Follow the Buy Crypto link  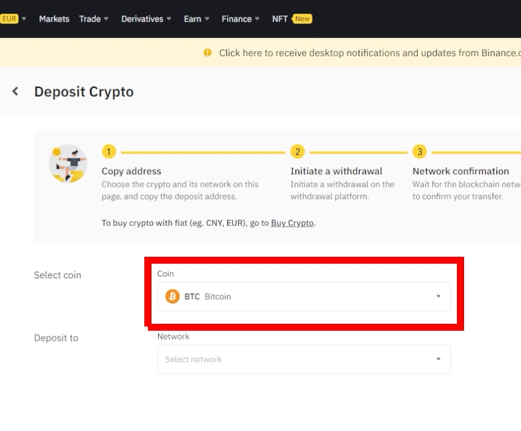(292, 223)
